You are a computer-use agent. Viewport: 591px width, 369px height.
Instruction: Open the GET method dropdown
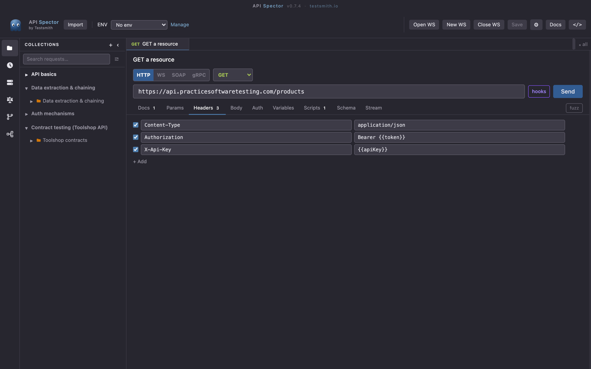[233, 75]
